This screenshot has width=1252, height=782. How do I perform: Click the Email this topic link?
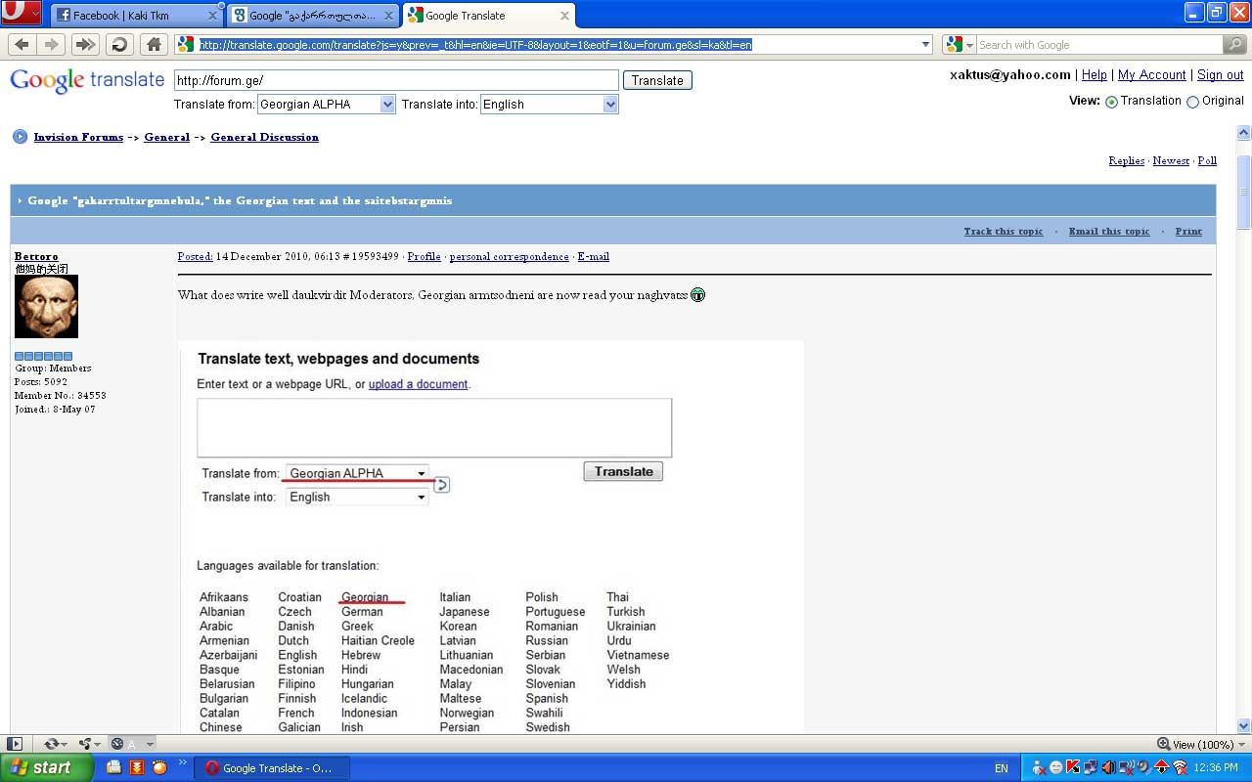1109,232
